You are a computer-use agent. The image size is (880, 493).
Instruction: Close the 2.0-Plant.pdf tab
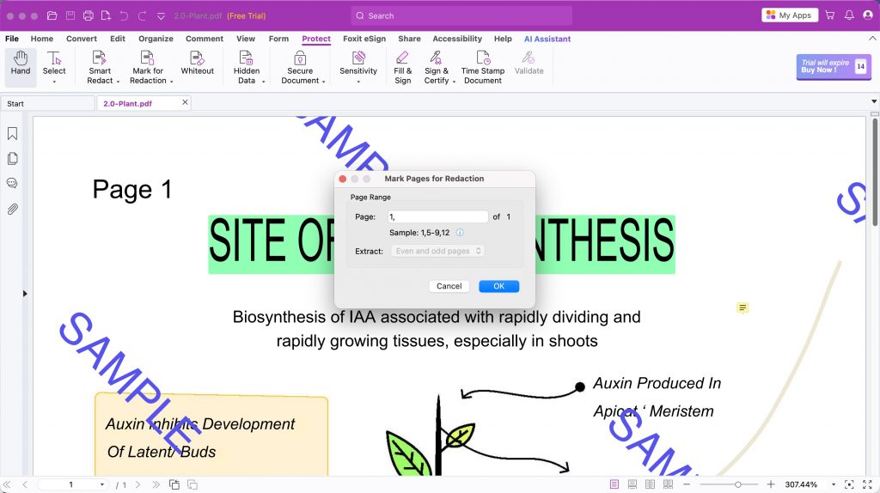click(x=185, y=103)
